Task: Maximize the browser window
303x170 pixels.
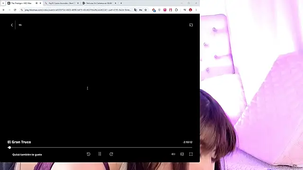Action: pos(189,3)
